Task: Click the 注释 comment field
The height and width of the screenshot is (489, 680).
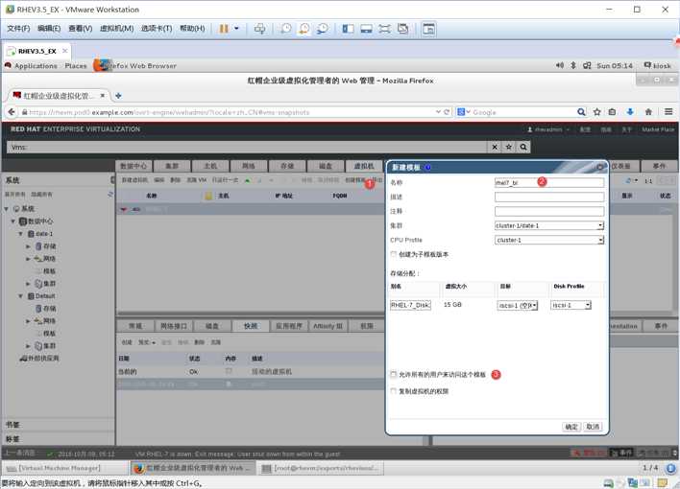Action: click(549, 211)
